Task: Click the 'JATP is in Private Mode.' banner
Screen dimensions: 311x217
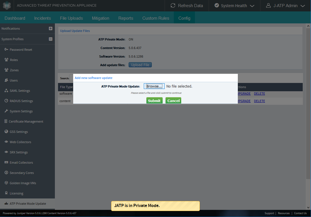Action: click(x=155, y=206)
